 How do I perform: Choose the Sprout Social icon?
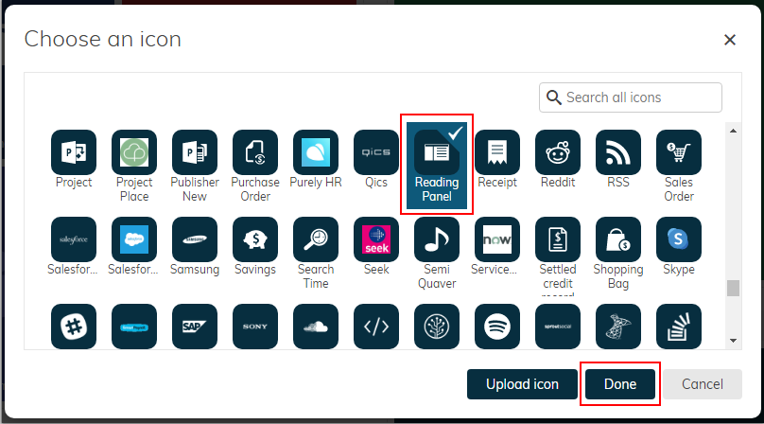(558, 327)
